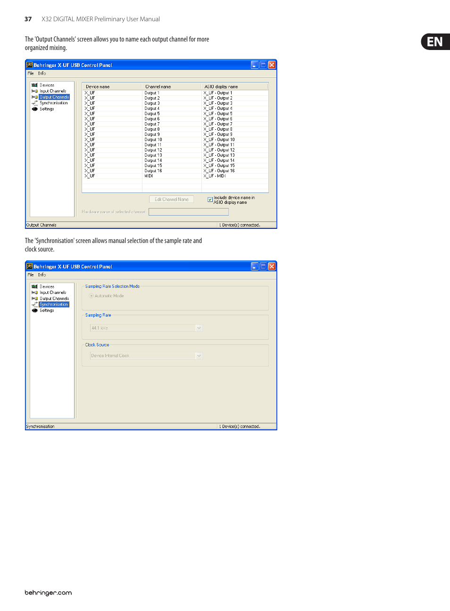Screen dimensions: 450x611
Task: Click the Edit Channel Name button
Action: point(172,200)
